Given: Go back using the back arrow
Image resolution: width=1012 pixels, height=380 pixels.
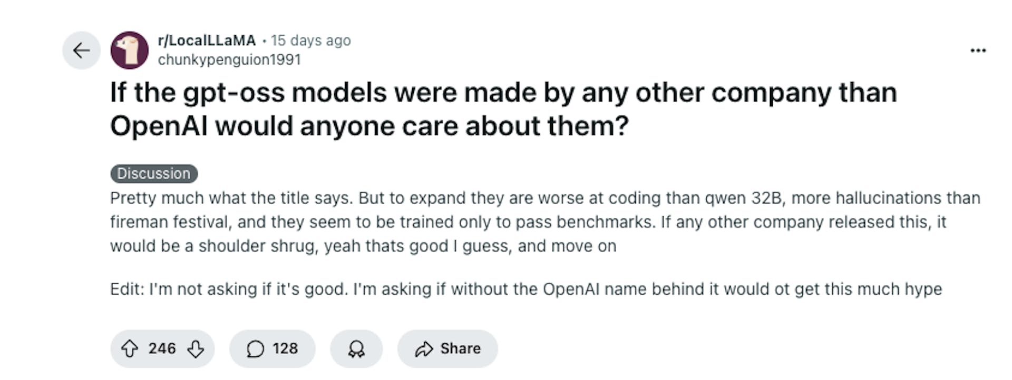Looking at the screenshot, I should pyautogui.click(x=81, y=50).
